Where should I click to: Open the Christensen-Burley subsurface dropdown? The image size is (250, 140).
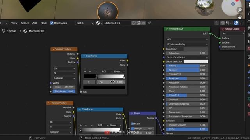pos(187,44)
